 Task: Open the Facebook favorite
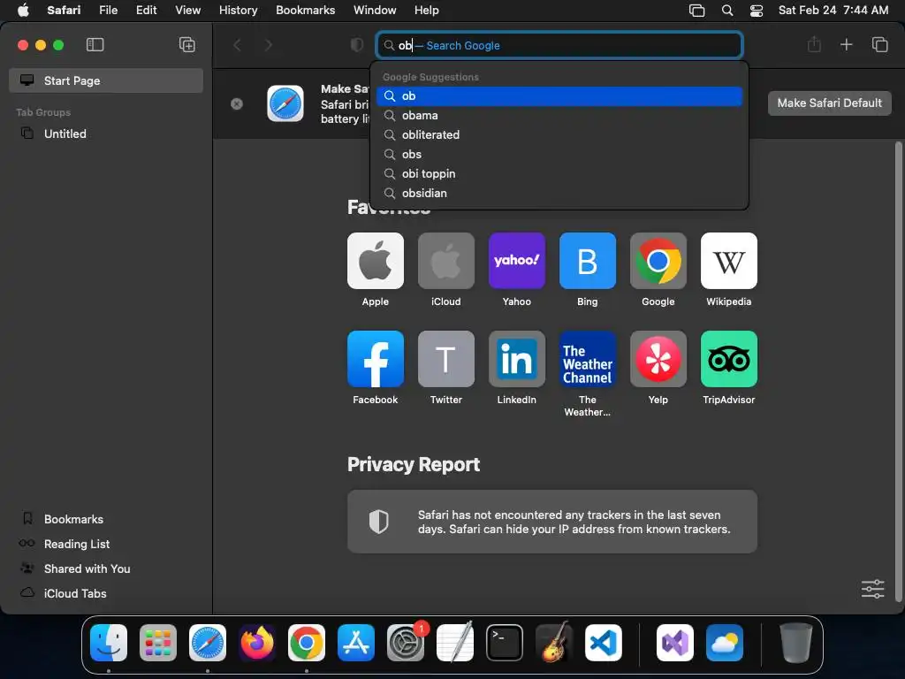click(x=375, y=359)
